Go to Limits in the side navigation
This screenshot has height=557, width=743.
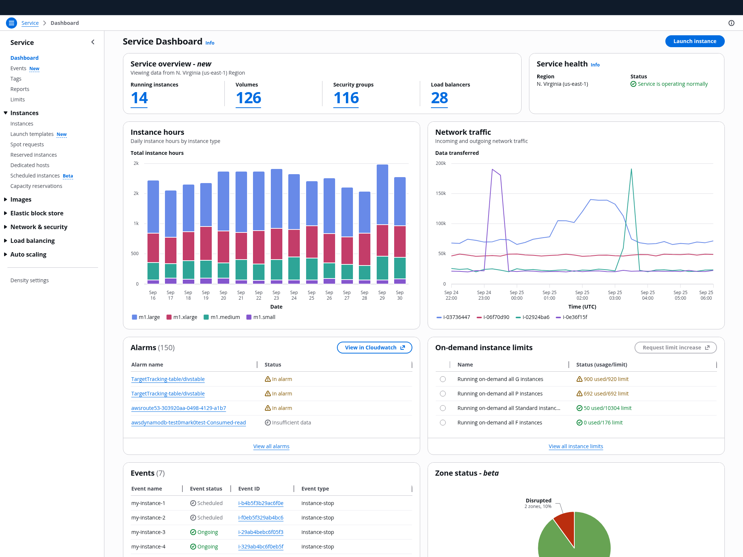17,100
